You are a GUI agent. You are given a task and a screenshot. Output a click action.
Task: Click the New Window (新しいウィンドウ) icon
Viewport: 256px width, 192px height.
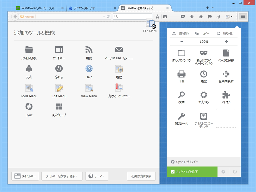181,53
